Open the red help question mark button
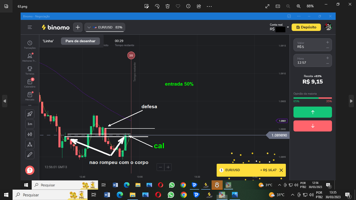356x200 pixels. tap(30, 170)
